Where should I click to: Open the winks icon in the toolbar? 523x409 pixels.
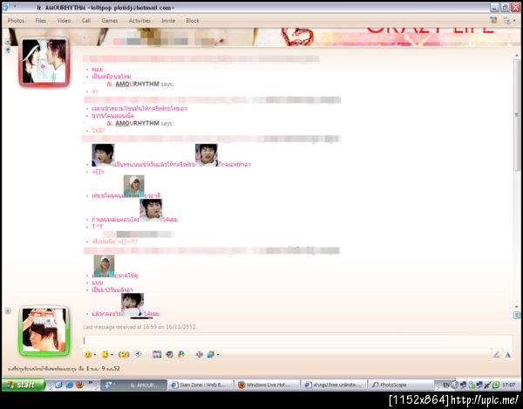(x=105, y=355)
